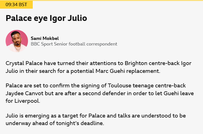Click the 09:34 BST timestamp badge
Viewport: 203px width, 134px height.
(x=16, y=5)
